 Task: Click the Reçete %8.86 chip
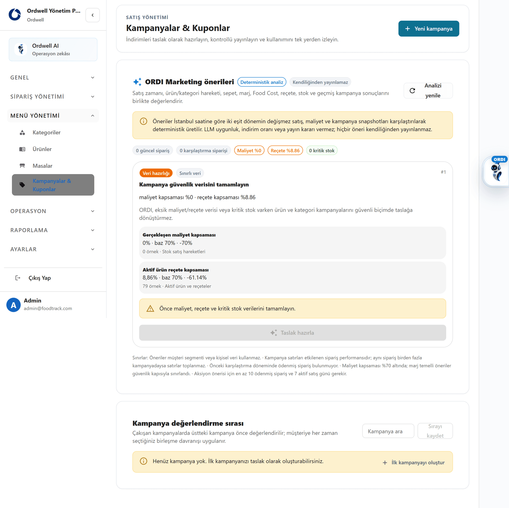coord(285,151)
